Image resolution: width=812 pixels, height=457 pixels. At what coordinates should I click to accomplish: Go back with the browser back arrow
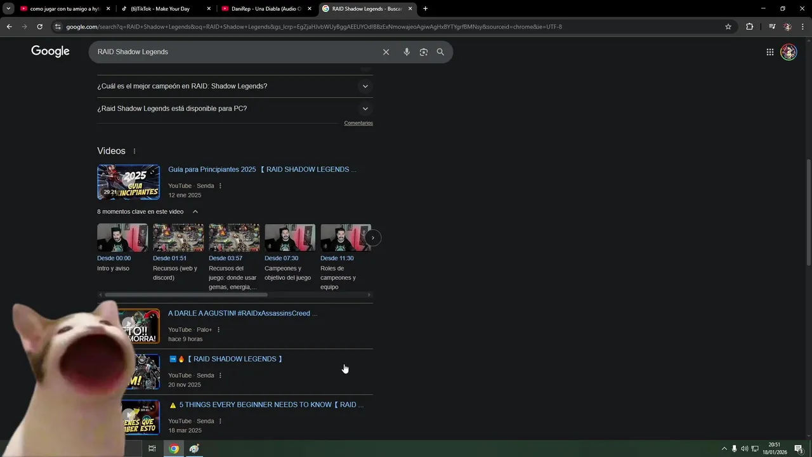[x=9, y=27]
